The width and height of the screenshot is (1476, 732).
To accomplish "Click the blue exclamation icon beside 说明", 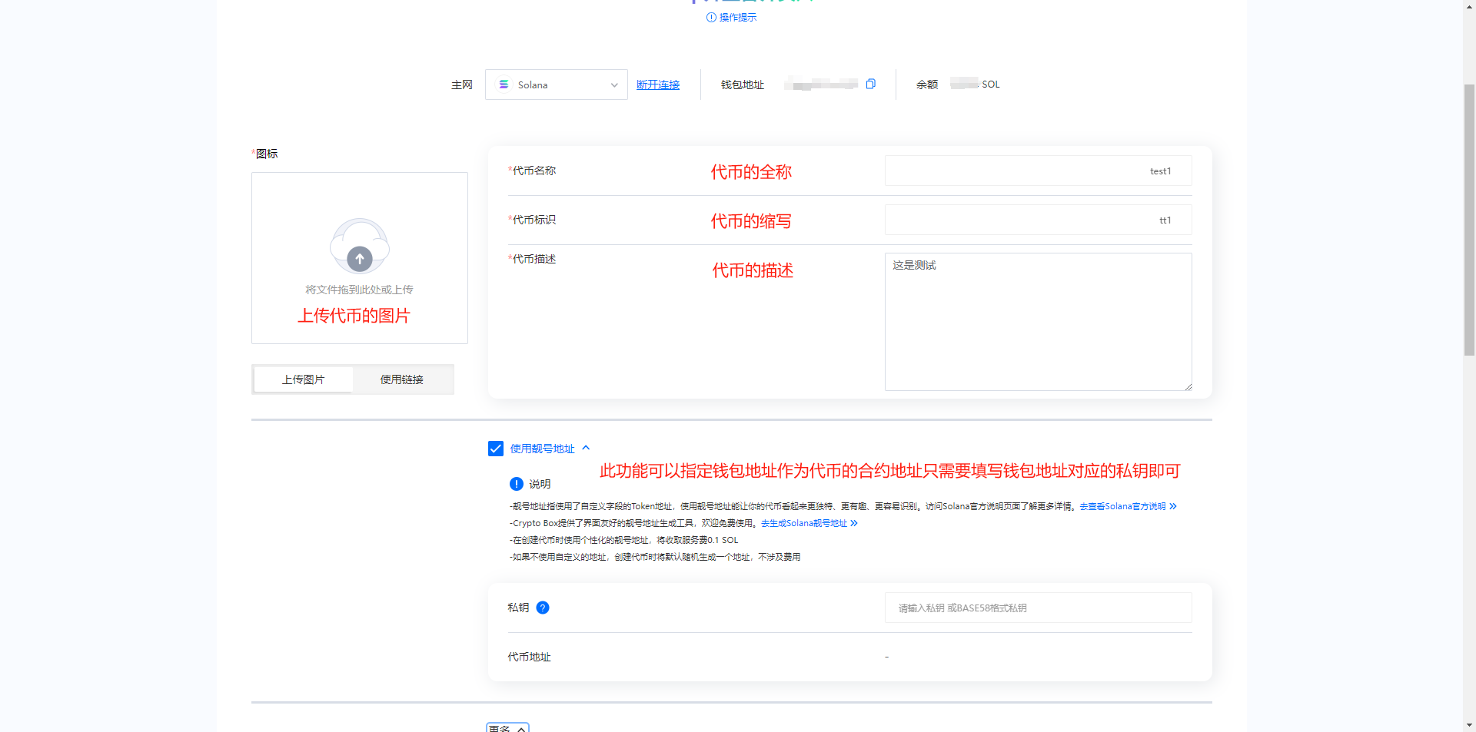I will coord(517,484).
